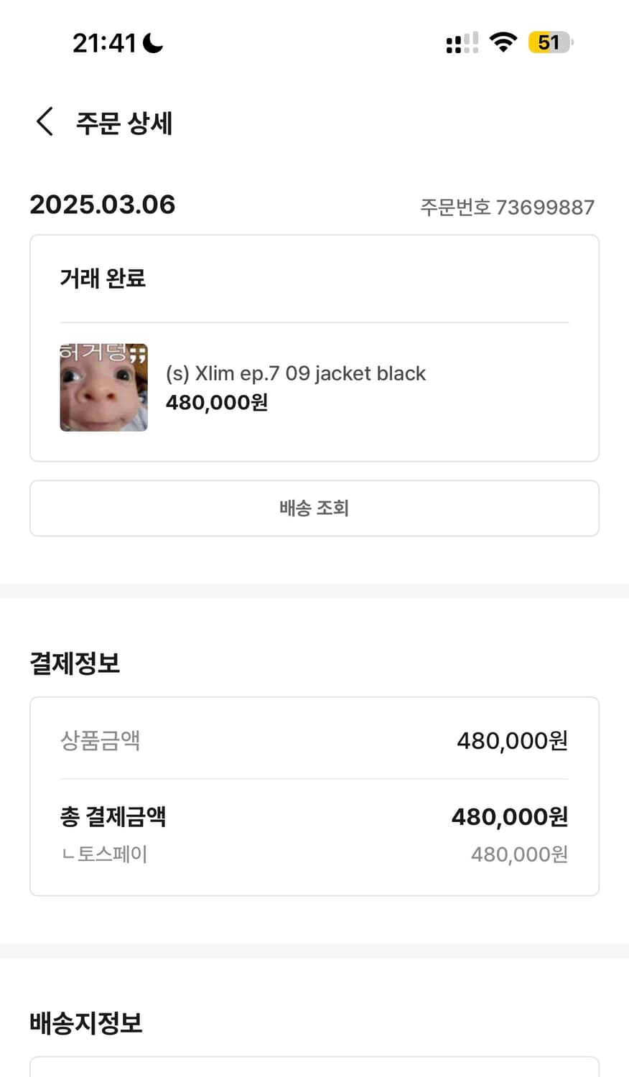Screen dimensions: 629x1077
Task: Tap the 거래 완료 status label
Action: click(103, 278)
